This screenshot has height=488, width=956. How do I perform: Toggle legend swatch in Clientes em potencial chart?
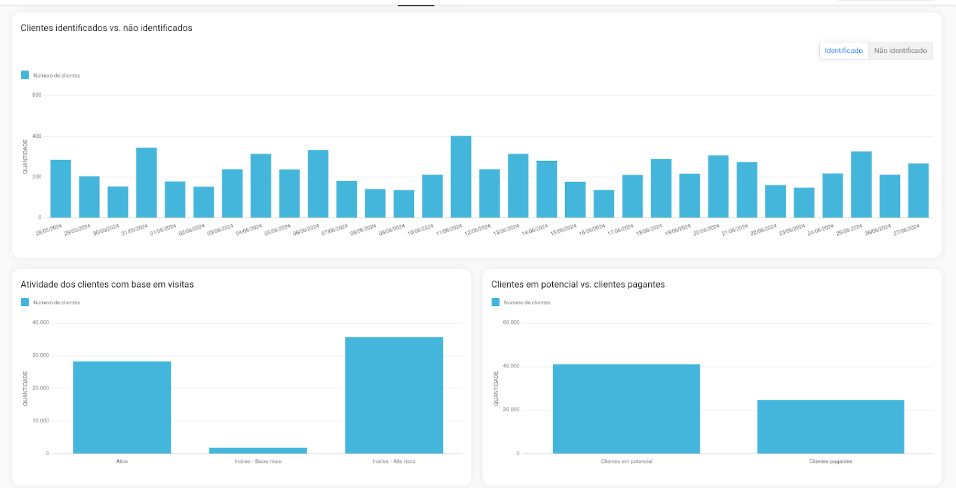coord(495,302)
